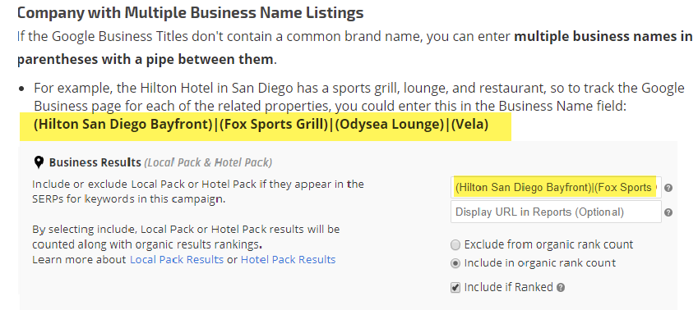Click the Display URL in Reports field
The height and width of the screenshot is (310, 698).
[556, 212]
